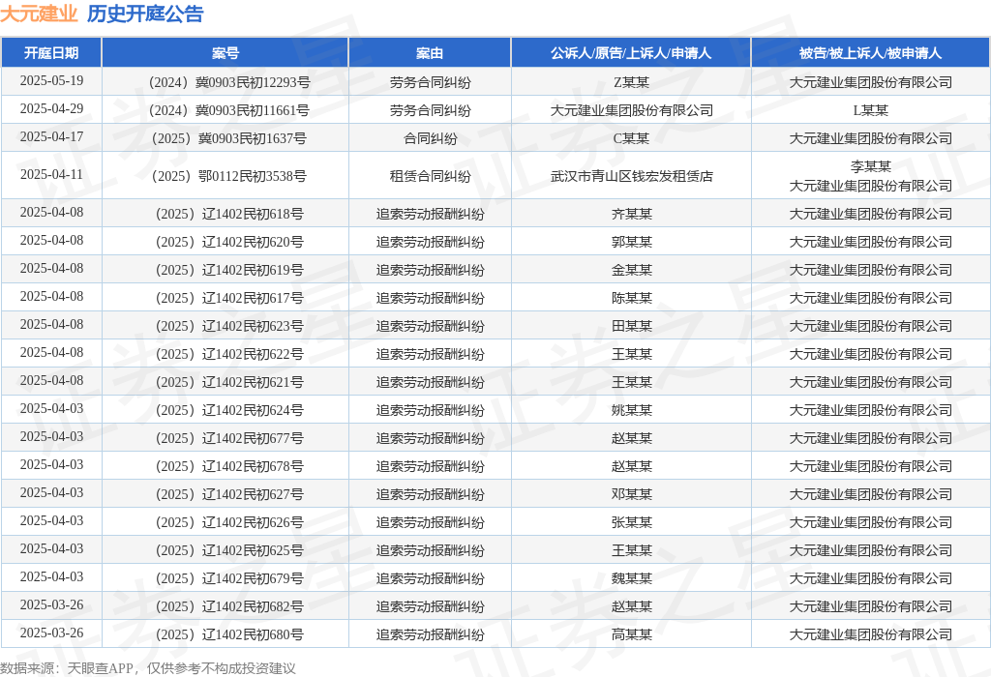Click 劳务合同纠纷 in the 12293号 row

(x=430, y=82)
